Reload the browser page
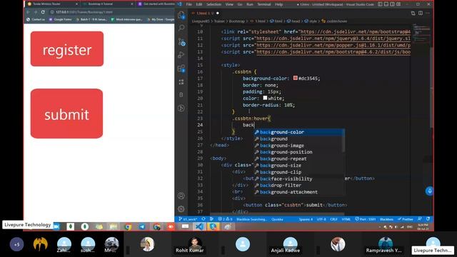Image resolution: width=457 pixels, height=257 pixels. tap(43, 12)
